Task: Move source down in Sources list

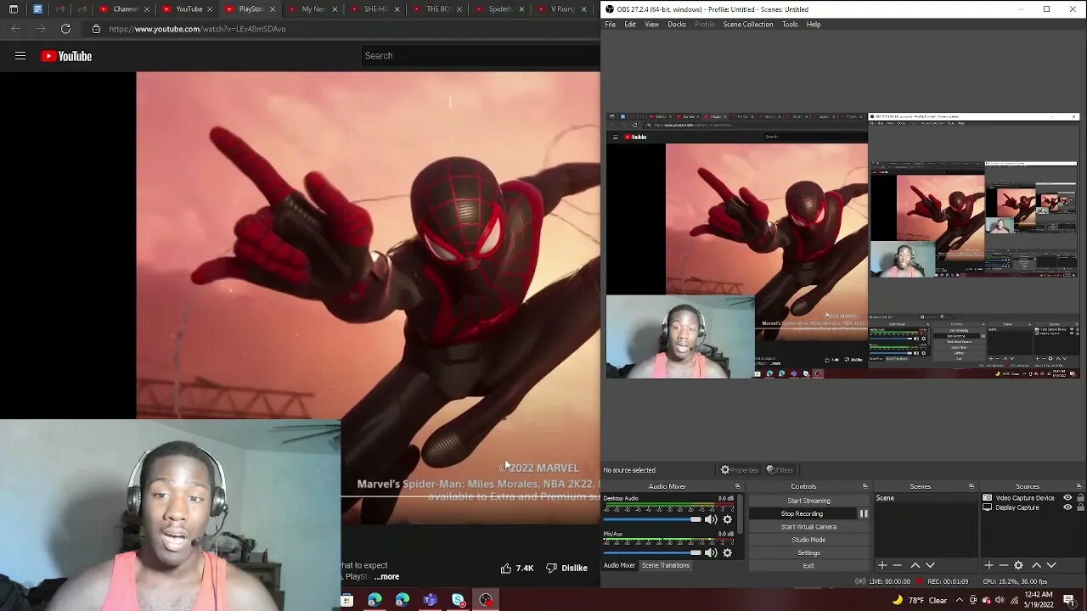Action: [1051, 565]
